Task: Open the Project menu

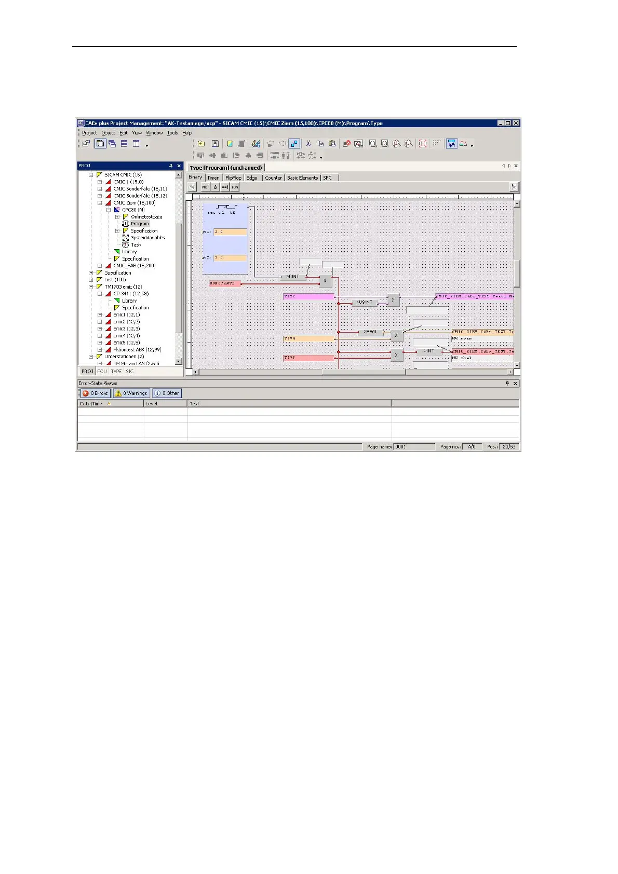Action: tap(89, 133)
